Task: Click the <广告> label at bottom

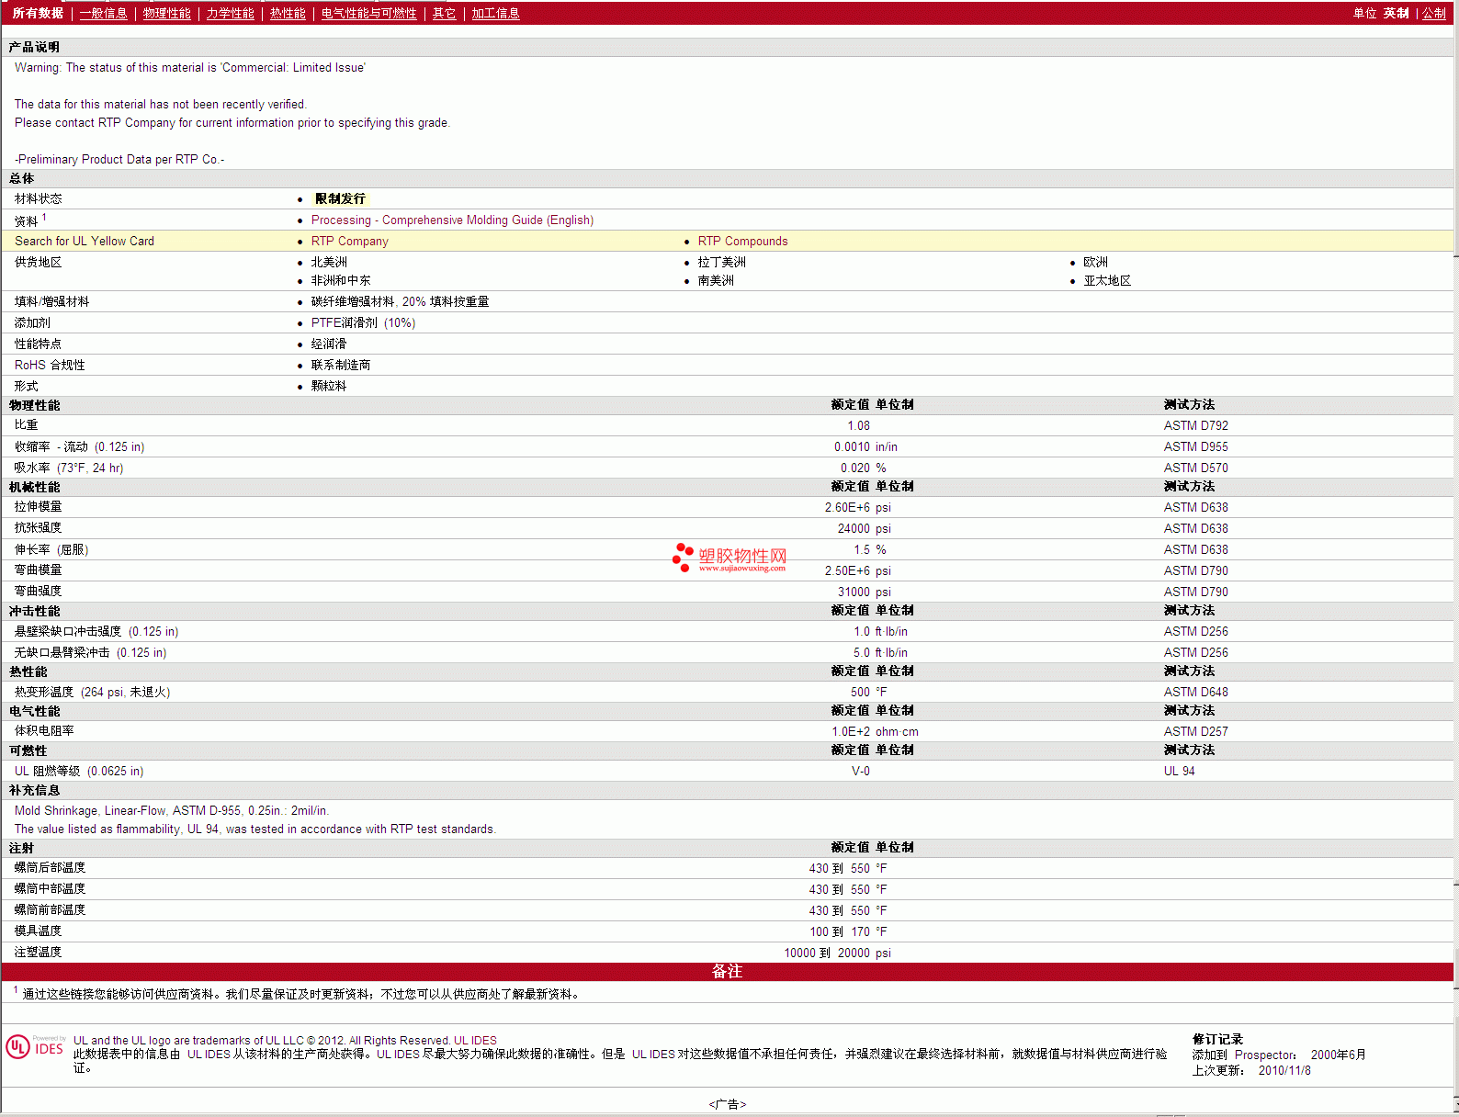Action: coord(728,1104)
